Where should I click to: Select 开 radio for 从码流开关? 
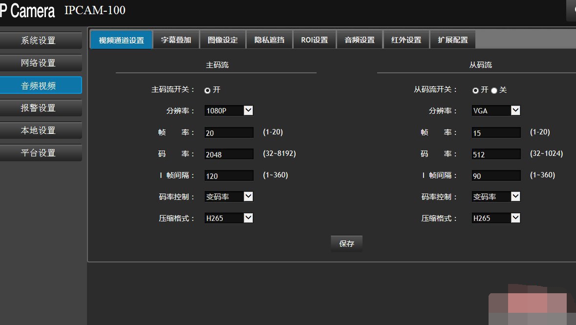pyautogui.click(x=475, y=90)
